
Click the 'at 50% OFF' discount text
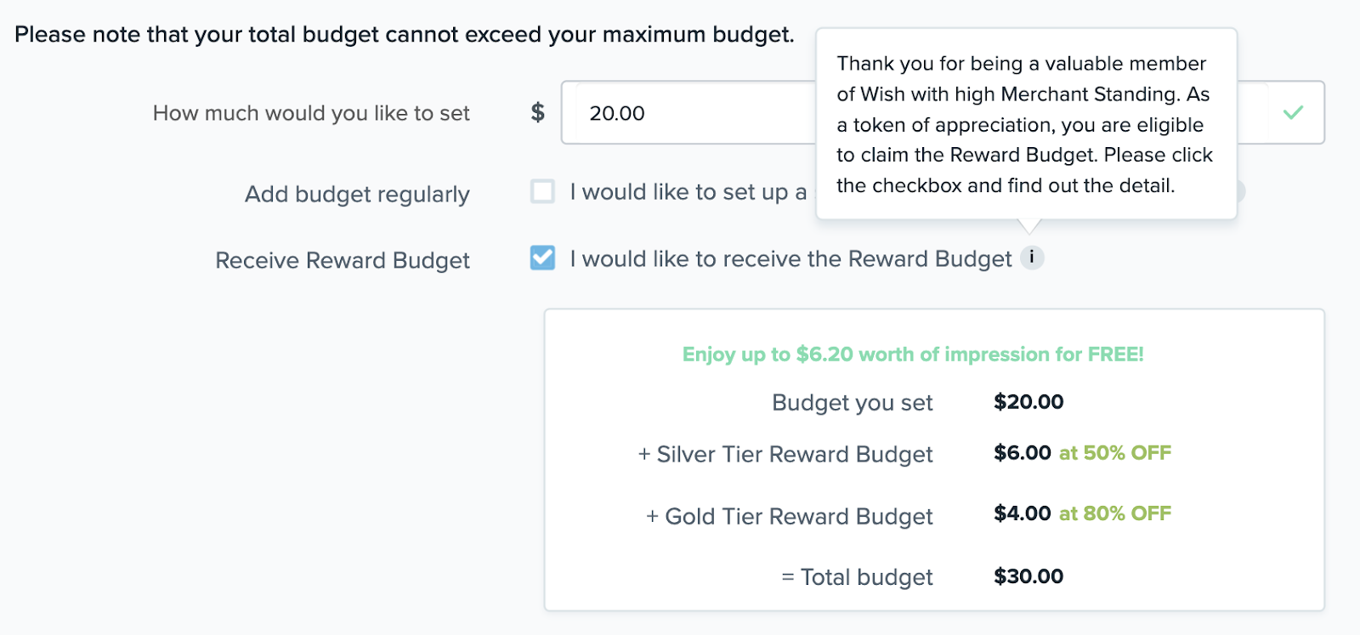tap(1115, 453)
